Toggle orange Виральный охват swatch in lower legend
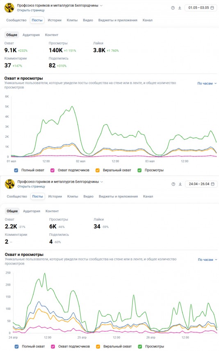 point(98,346)
